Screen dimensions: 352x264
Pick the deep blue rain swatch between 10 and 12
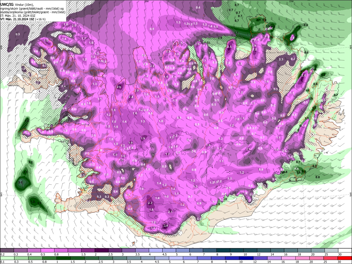click(x=246, y=258)
